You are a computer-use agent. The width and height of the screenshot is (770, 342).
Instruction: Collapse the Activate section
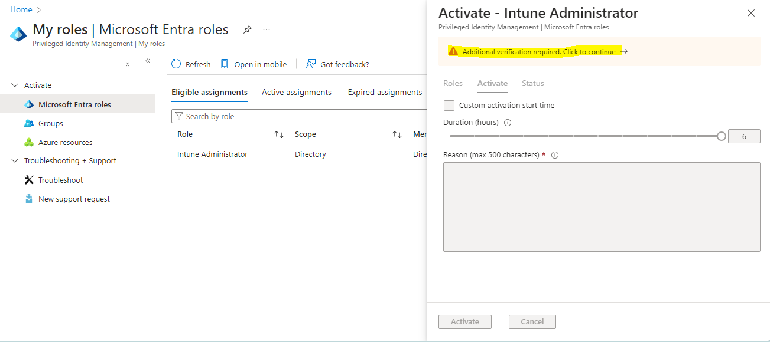click(15, 84)
